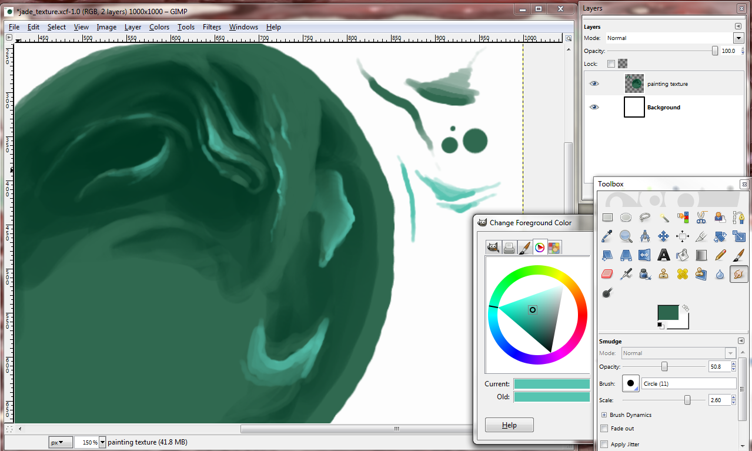The width and height of the screenshot is (752, 451).
Task: Open the layer Mode dropdown
Action: click(x=738, y=38)
